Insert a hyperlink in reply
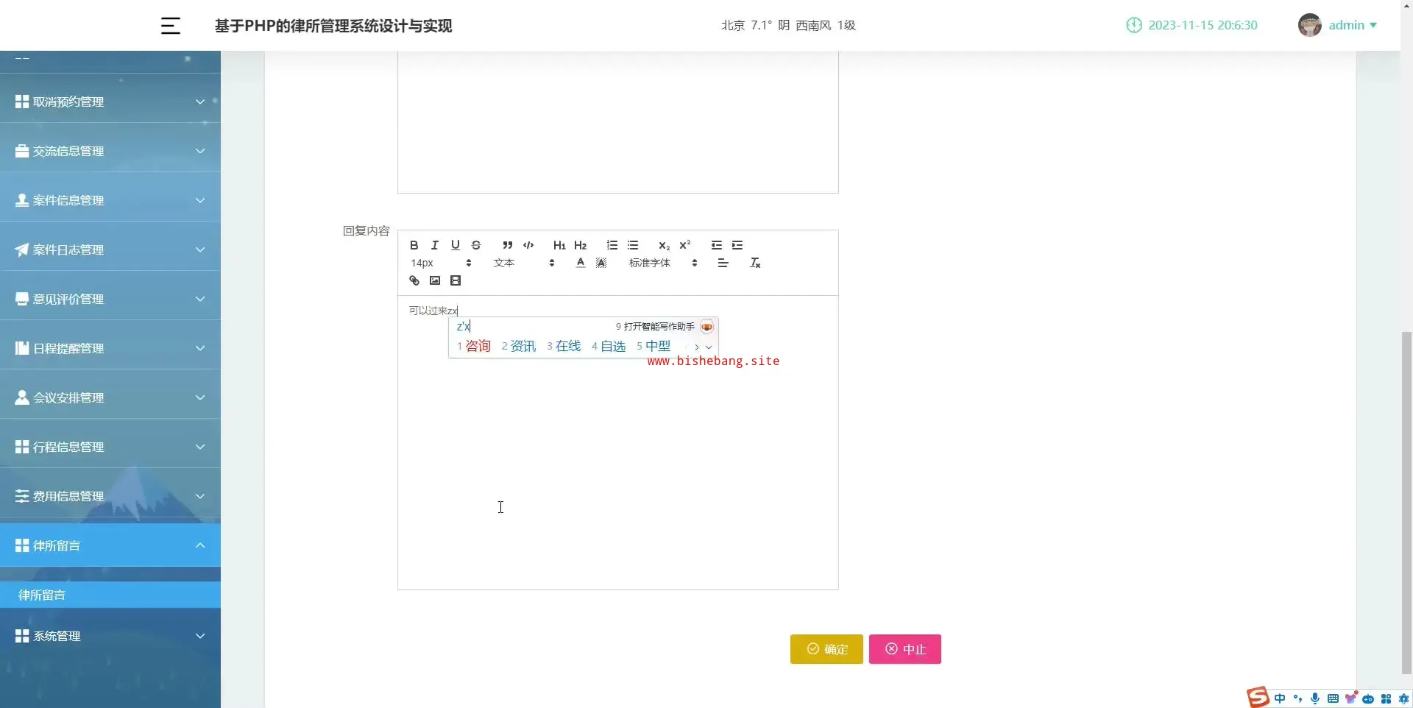The height and width of the screenshot is (708, 1413). 414,280
